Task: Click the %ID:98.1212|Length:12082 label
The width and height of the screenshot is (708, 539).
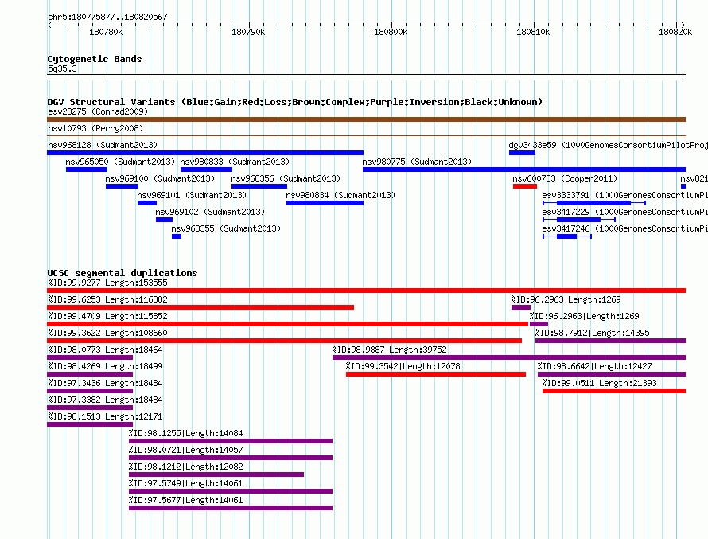Action: (x=185, y=467)
